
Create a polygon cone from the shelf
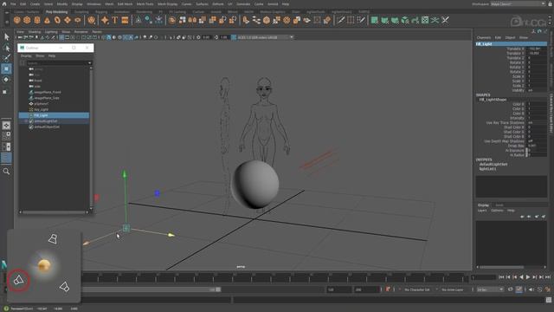point(47,20)
